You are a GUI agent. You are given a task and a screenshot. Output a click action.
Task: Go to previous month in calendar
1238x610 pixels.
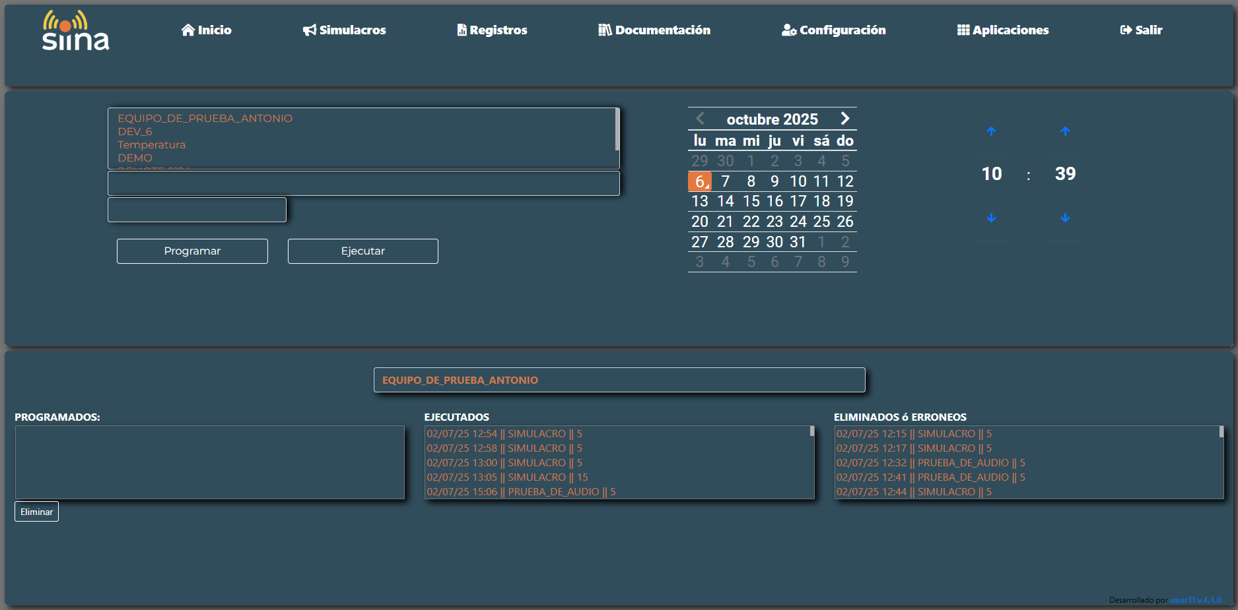pyautogui.click(x=701, y=119)
